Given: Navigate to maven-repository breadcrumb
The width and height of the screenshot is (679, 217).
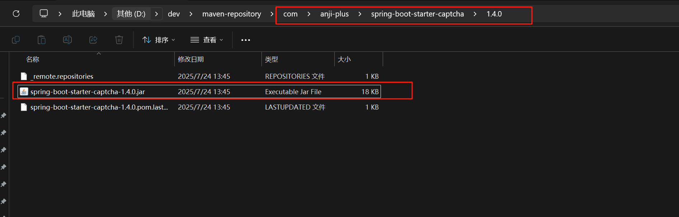Looking at the screenshot, I should (x=232, y=14).
